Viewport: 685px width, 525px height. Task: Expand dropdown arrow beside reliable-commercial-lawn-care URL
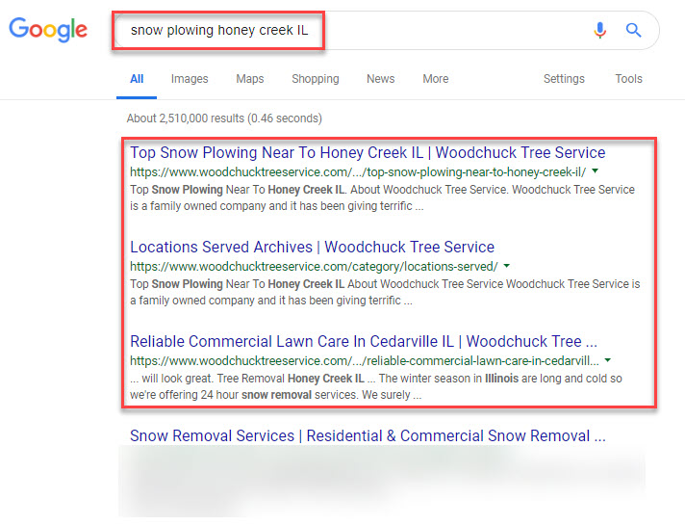608,360
